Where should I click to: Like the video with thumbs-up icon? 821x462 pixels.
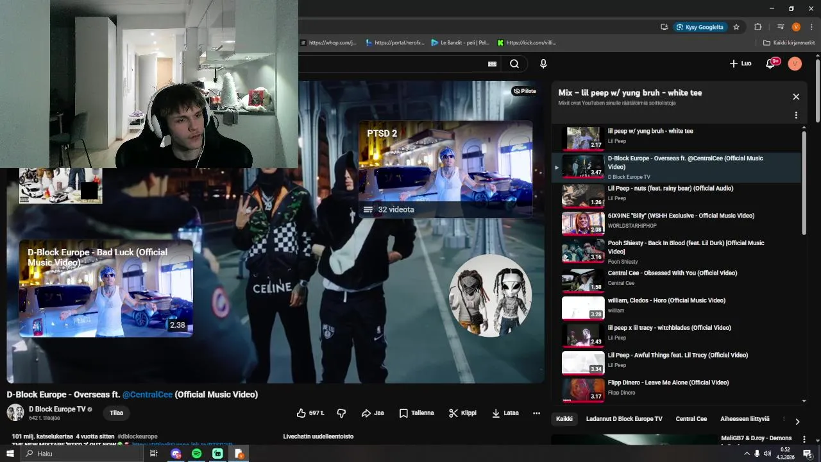(311, 413)
